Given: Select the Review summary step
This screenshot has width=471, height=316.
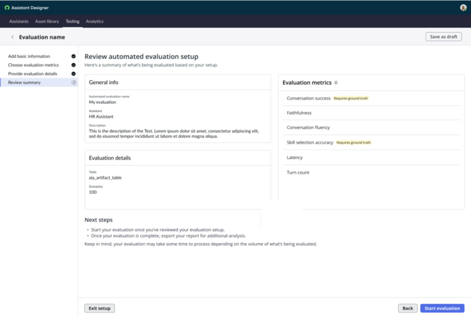Looking at the screenshot, I should [39, 82].
